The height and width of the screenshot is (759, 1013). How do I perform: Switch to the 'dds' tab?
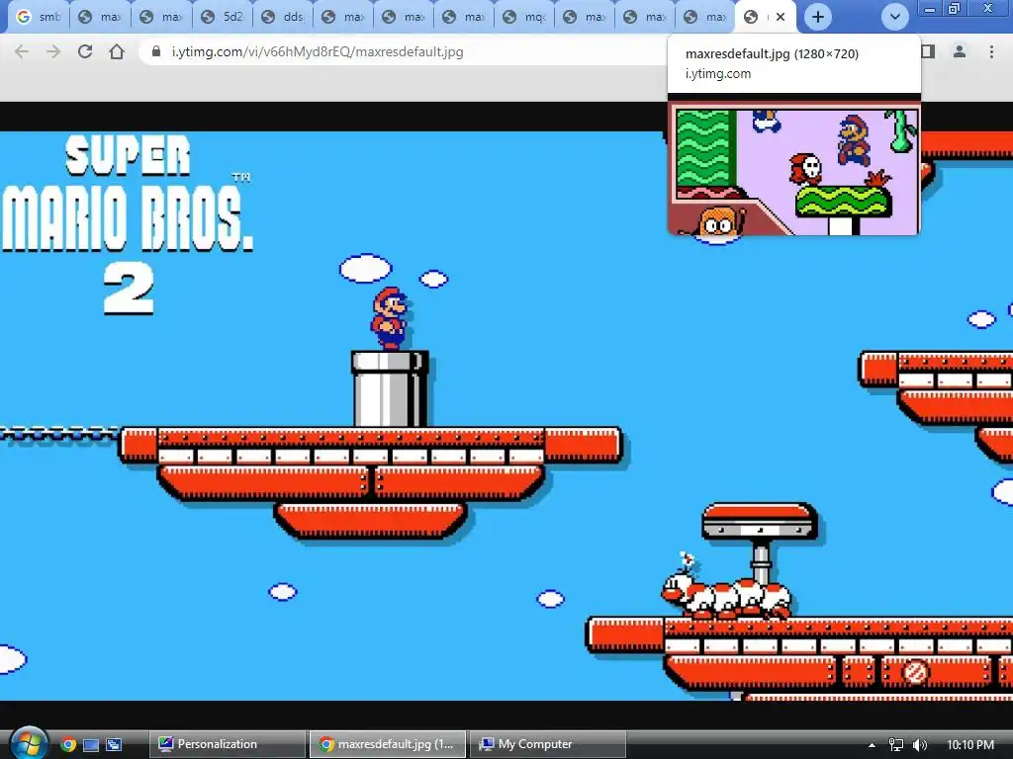tap(282, 17)
